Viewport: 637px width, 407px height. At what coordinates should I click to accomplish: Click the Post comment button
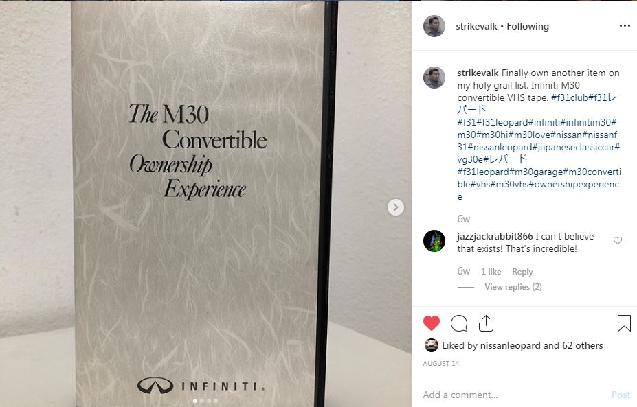(621, 395)
